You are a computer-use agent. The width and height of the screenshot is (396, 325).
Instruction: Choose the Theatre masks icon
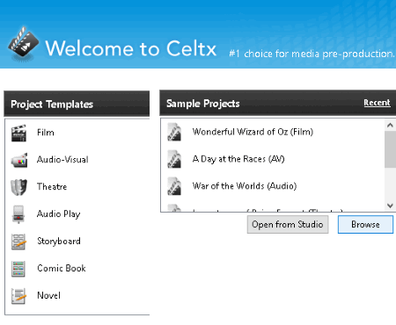(x=18, y=187)
